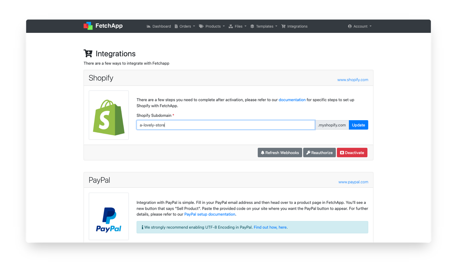Click the PayPal logo image

109,219
